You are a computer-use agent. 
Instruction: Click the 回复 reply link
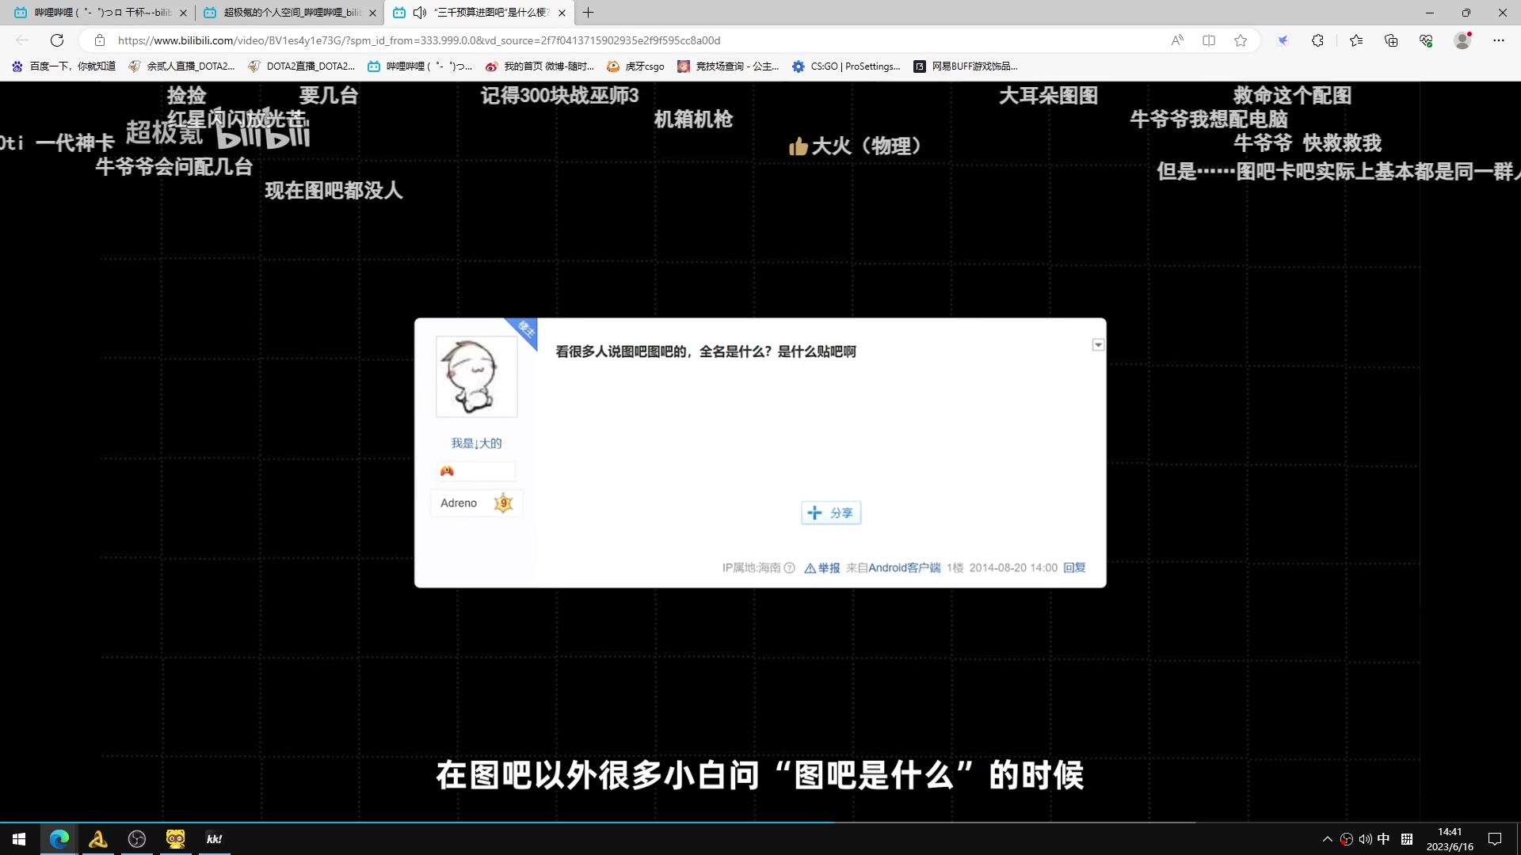tap(1073, 568)
